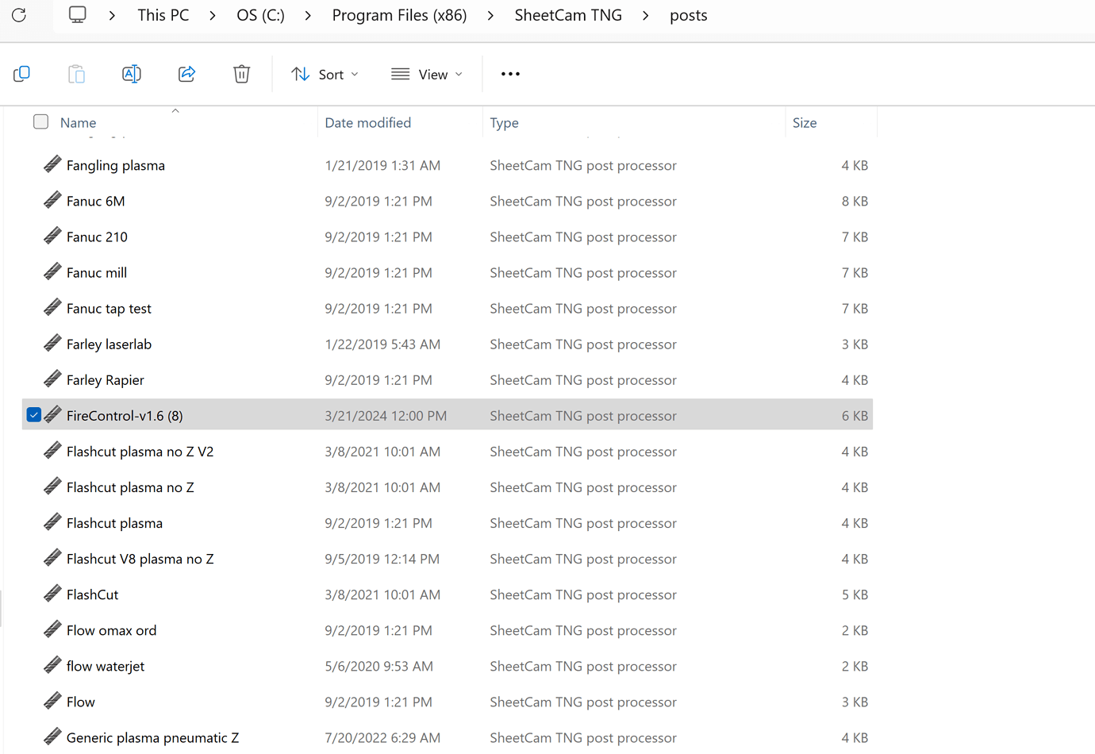
Task: Open the Sort dropdown menu
Action: (325, 74)
